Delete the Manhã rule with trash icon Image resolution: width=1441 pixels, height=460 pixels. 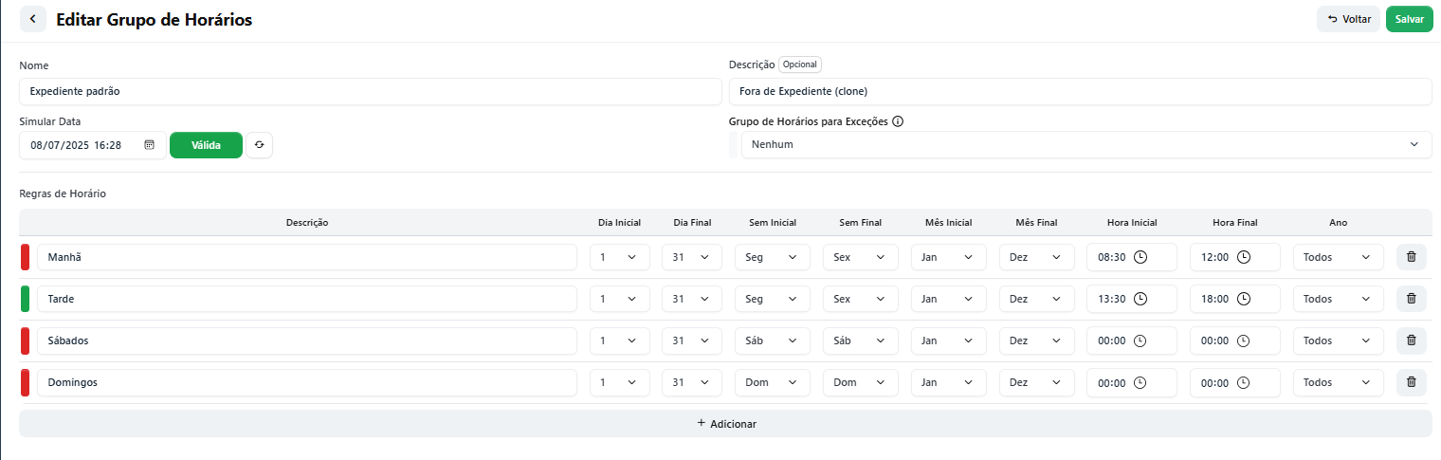pos(1411,257)
